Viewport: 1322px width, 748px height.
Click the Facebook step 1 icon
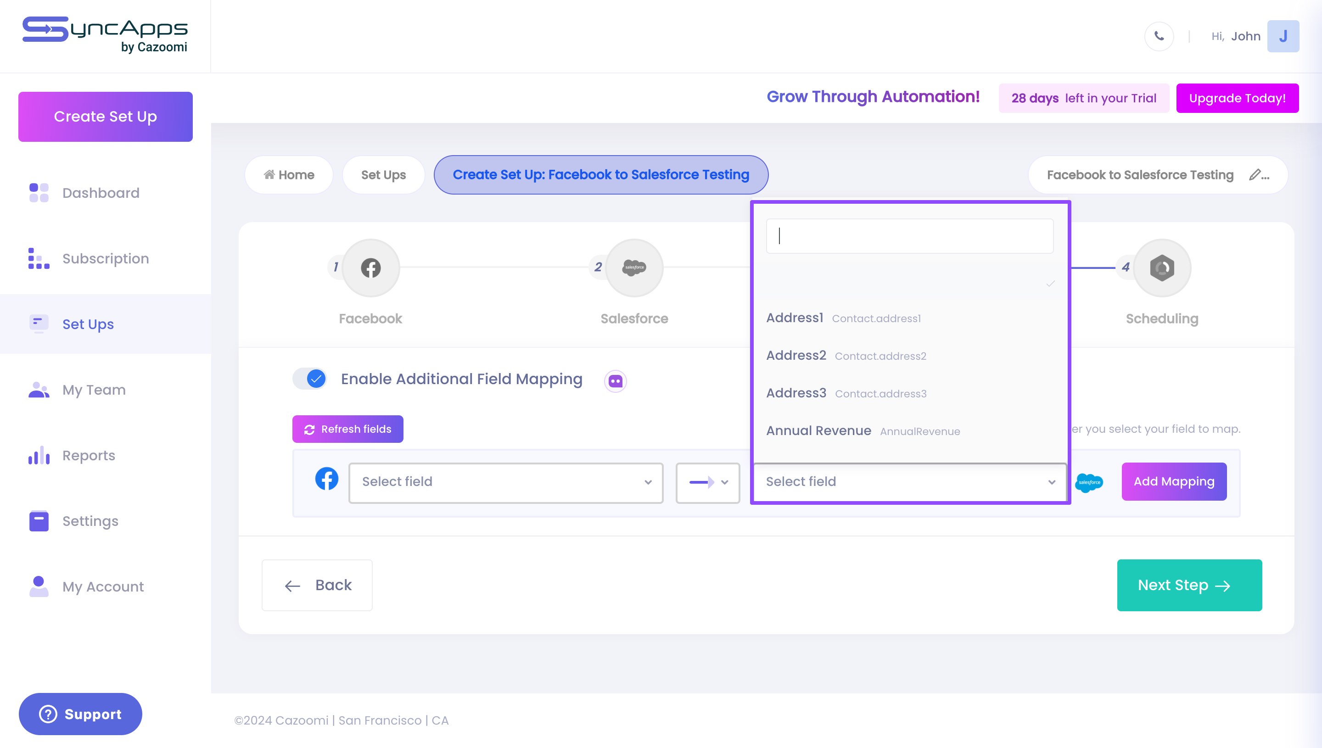(x=370, y=268)
